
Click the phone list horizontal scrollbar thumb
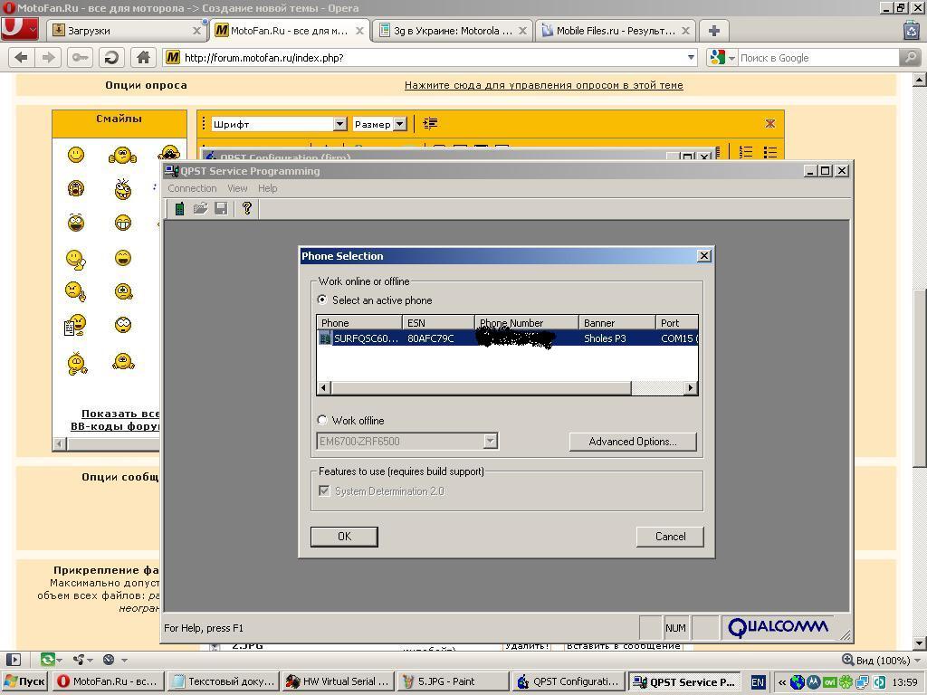482,387
